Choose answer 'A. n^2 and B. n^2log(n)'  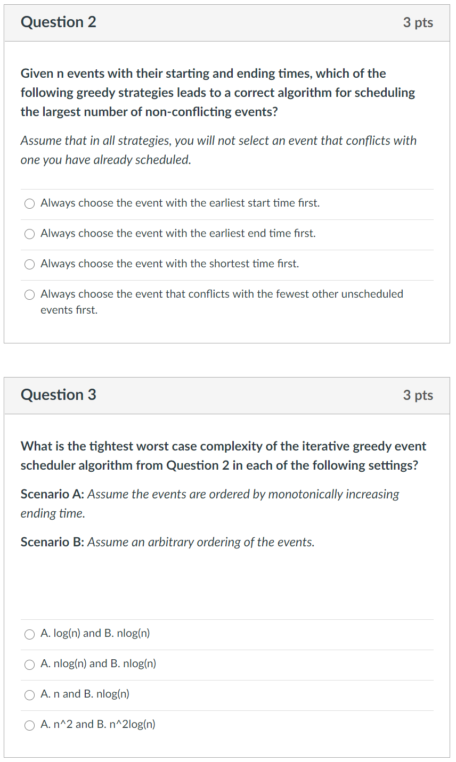tap(30, 725)
